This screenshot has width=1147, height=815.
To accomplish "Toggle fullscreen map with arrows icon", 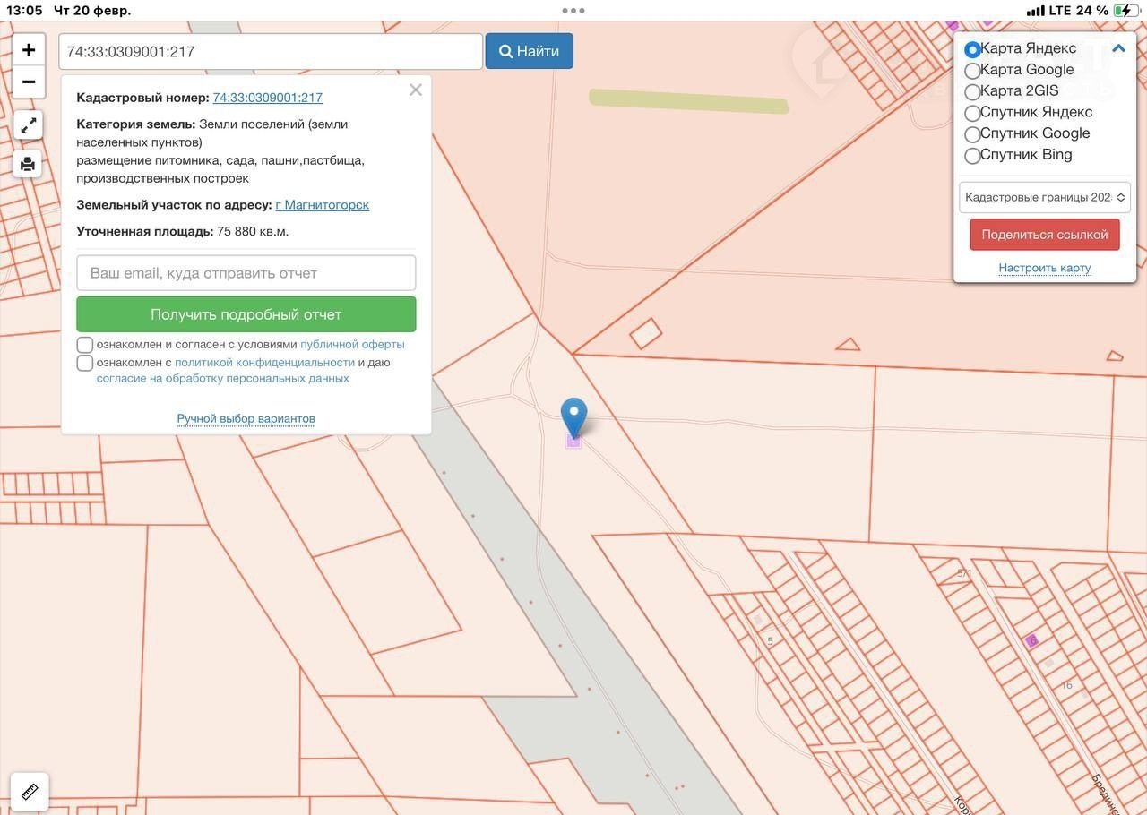I will pos(29,124).
